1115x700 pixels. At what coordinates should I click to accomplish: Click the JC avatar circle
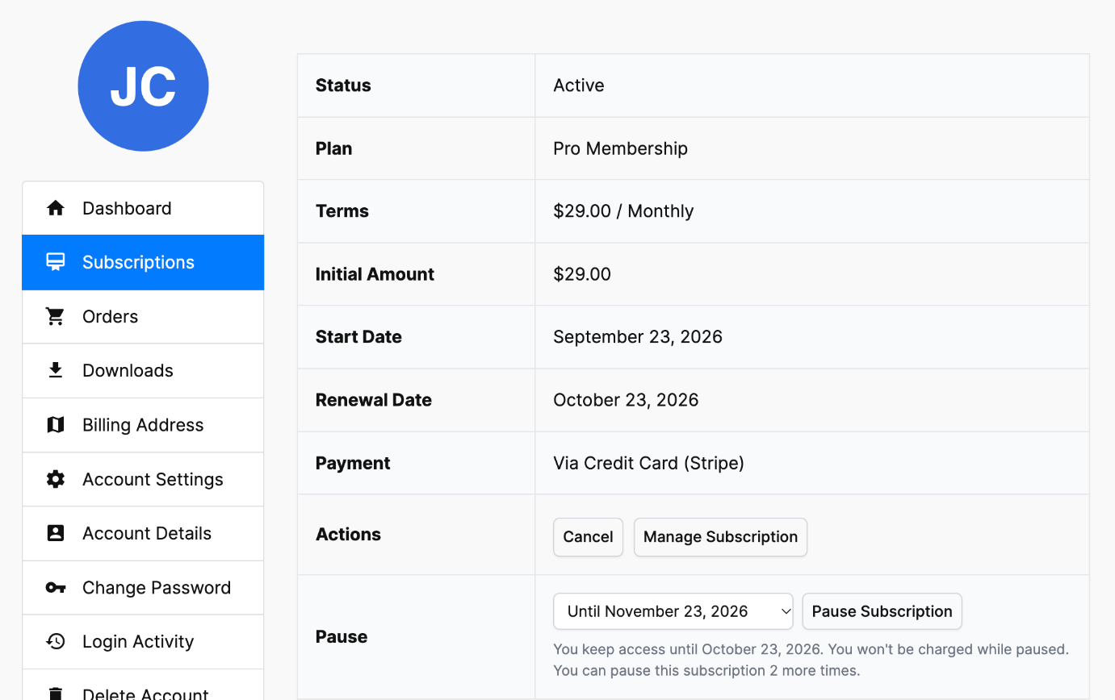(143, 85)
